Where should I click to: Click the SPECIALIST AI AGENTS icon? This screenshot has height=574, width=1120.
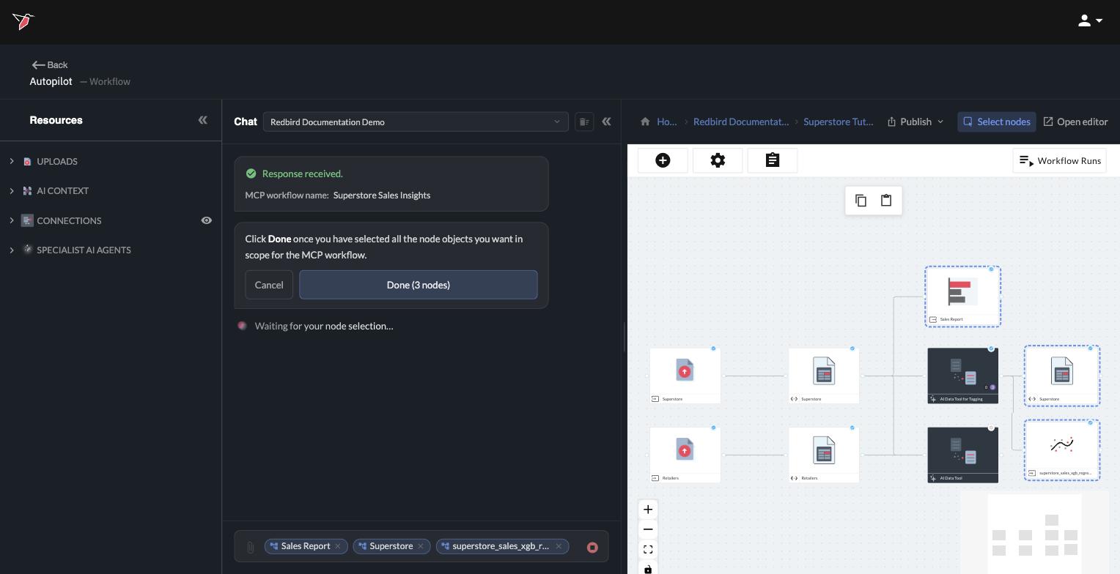click(x=28, y=250)
